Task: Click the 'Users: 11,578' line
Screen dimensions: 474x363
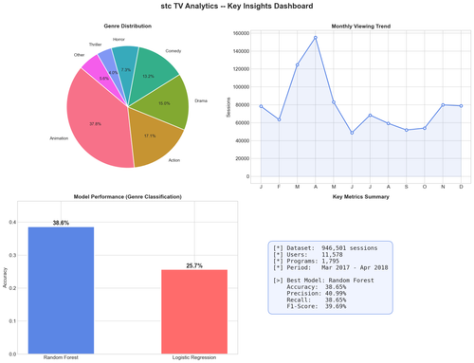Action: pos(308,255)
